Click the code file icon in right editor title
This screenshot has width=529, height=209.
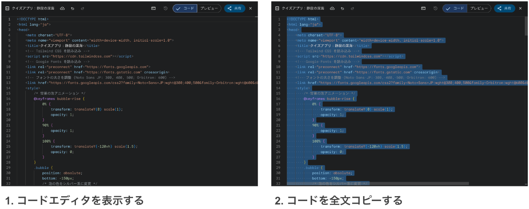coord(277,8)
